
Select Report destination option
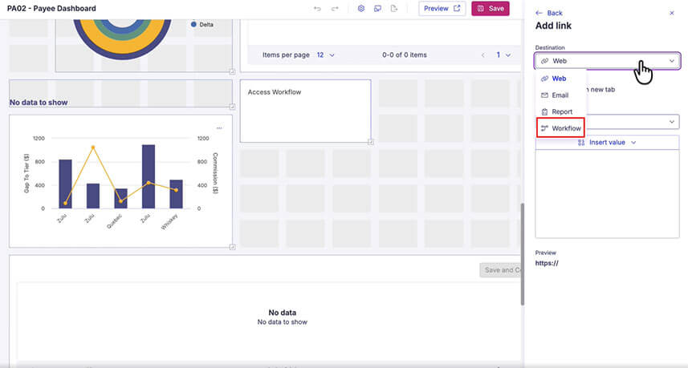point(561,111)
